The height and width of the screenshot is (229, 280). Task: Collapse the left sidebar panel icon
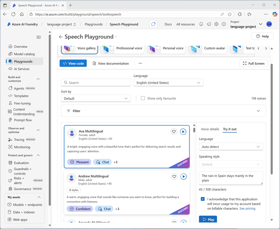pos(39,37)
